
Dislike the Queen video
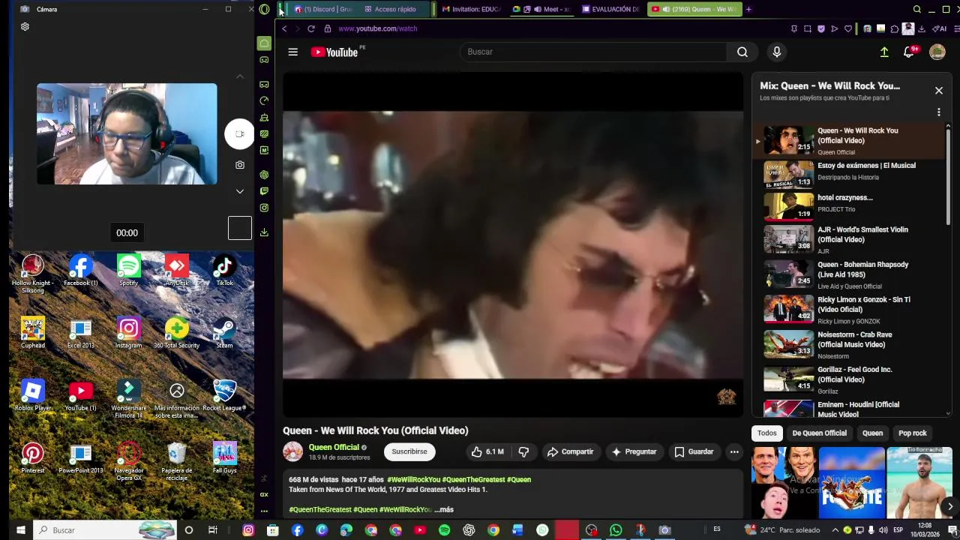click(523, 451)
